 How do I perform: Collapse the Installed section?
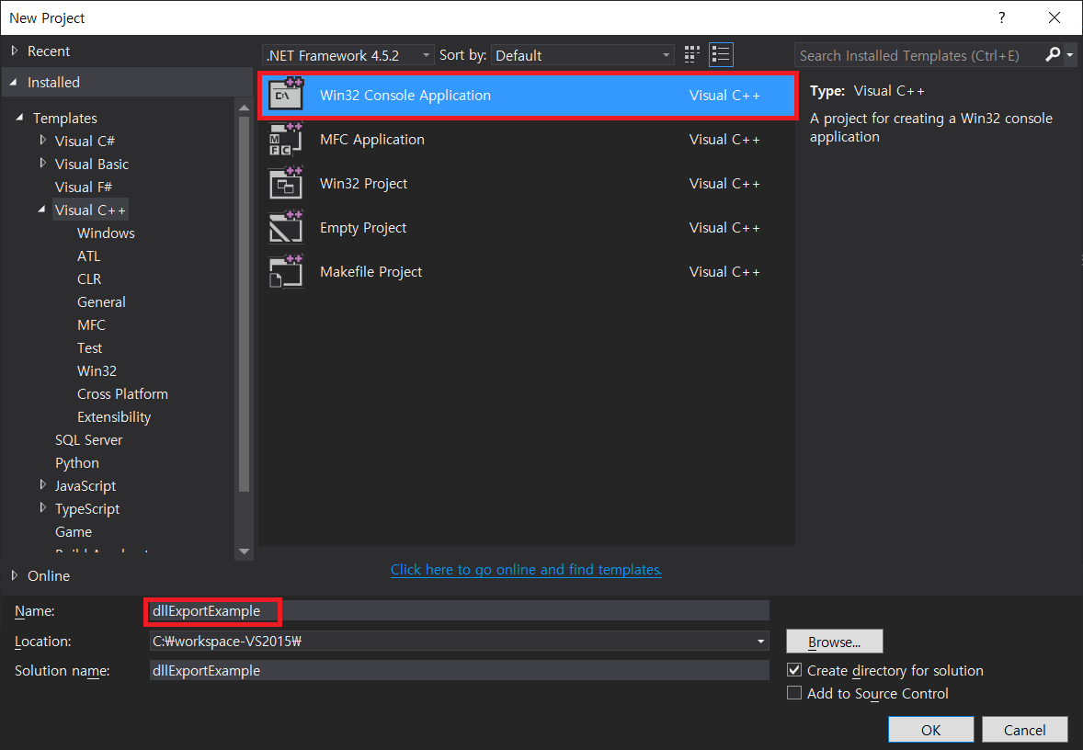point(14,82)
